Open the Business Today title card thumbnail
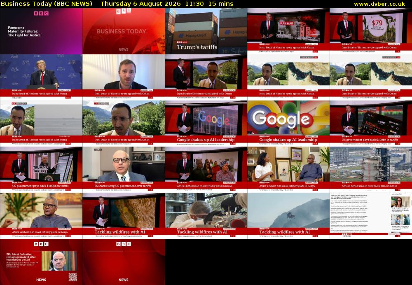 coord(124,31)
